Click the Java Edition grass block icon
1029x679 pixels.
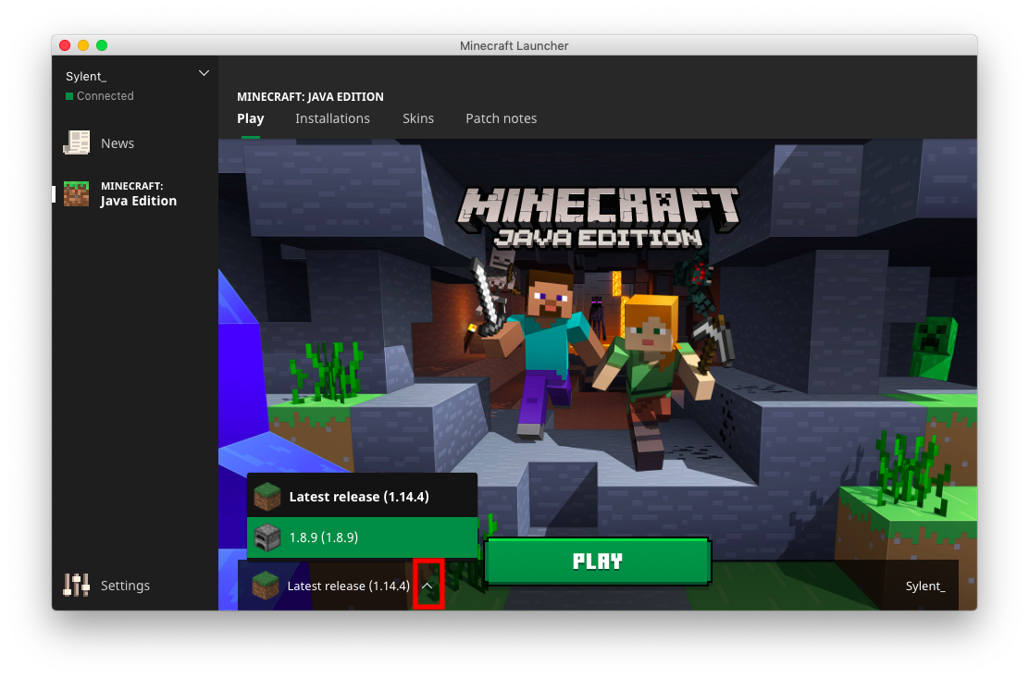point(76,193)
